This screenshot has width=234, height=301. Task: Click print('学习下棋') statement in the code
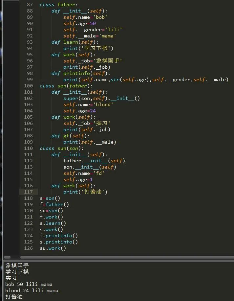point(88,48)
